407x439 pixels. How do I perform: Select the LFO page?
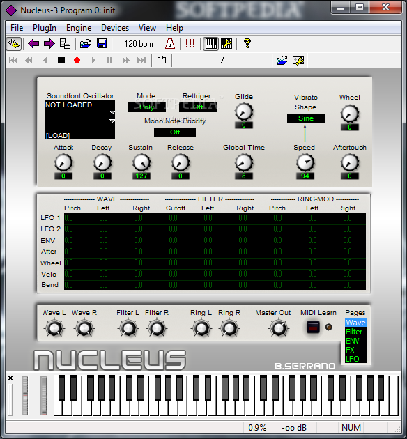(355, 359)
